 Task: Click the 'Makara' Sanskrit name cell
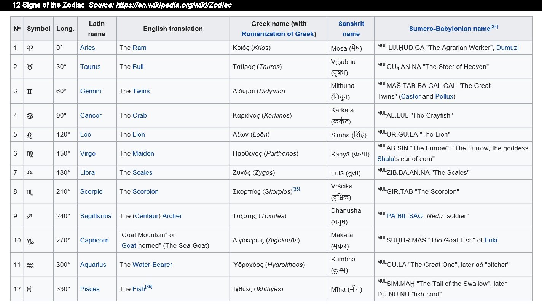351,240
